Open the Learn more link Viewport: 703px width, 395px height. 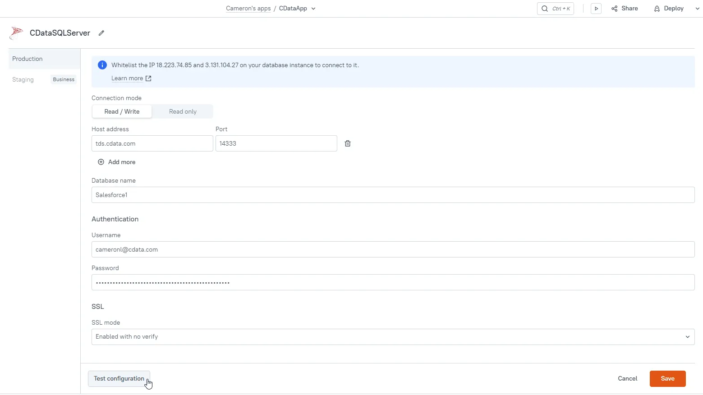click(x=127, y=78)
